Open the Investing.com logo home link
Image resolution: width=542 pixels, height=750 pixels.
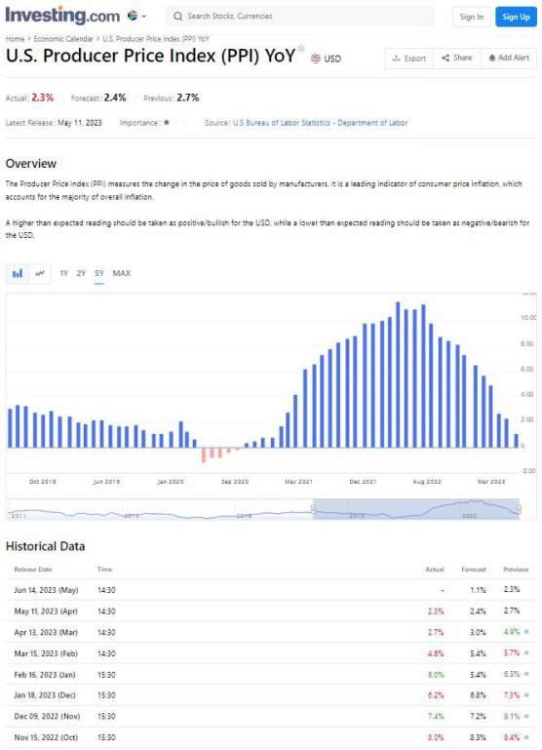(x=62, y=16)
